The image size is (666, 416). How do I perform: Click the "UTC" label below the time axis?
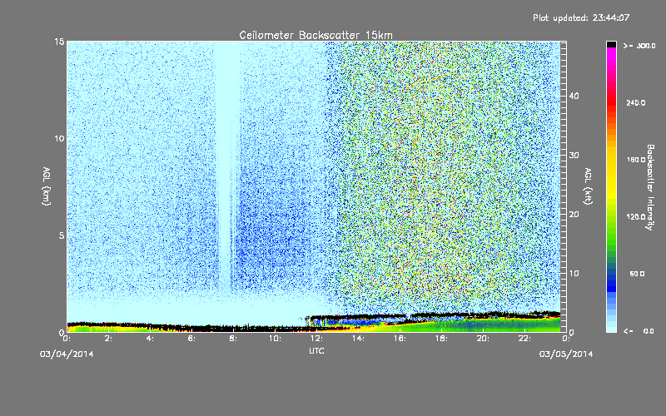316,350
